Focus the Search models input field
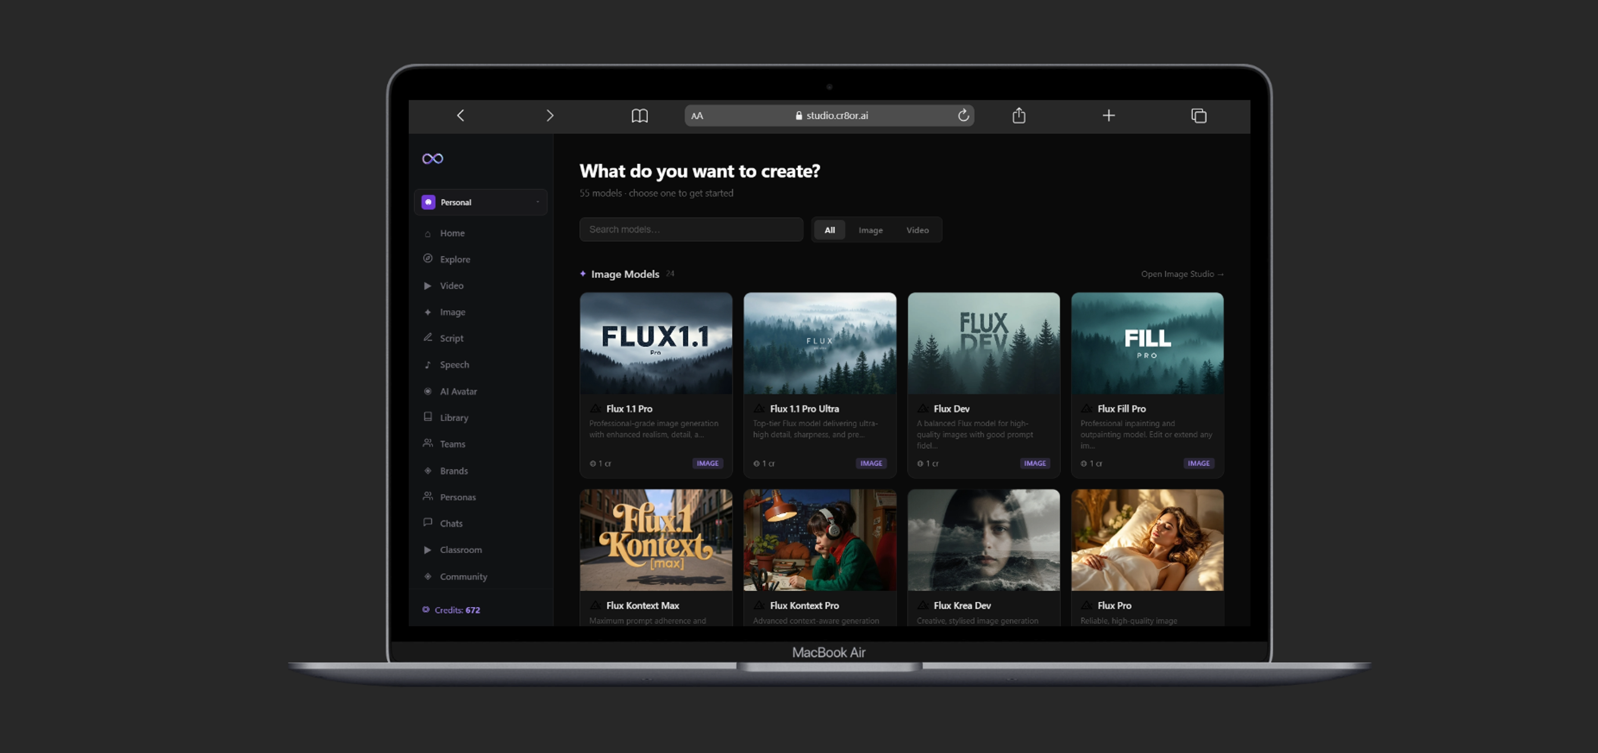 [691, 229]
